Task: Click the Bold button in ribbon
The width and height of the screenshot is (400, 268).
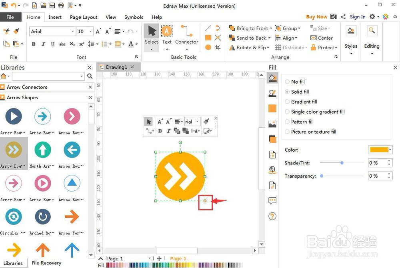Action: point(34,44)
